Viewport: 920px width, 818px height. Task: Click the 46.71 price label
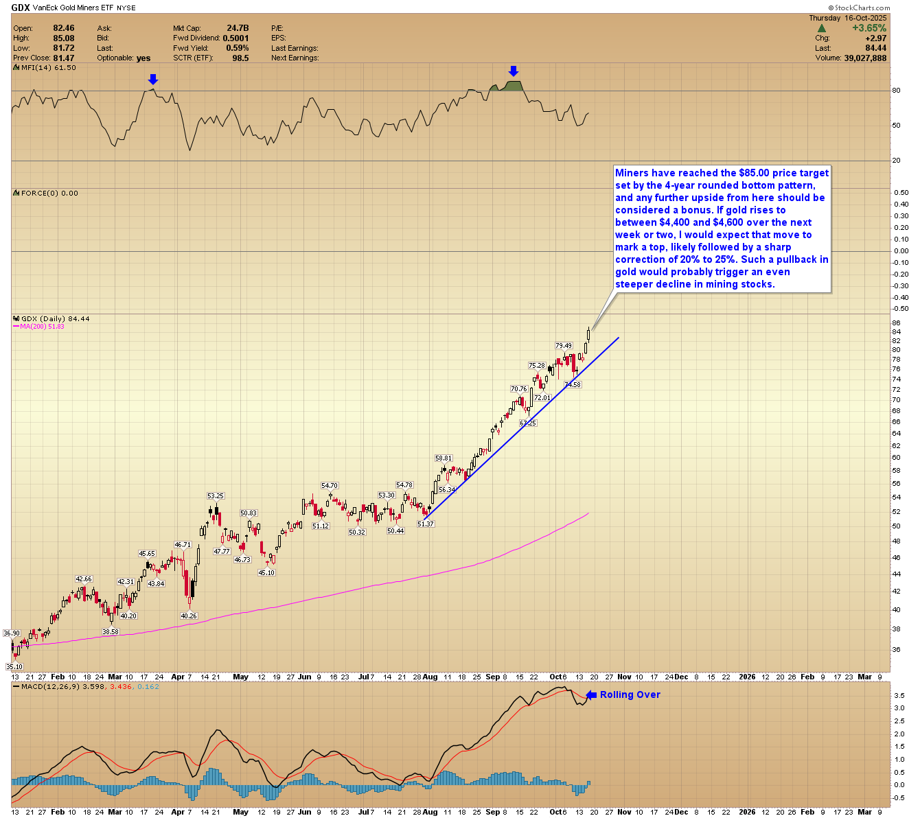click(x=183, y=545)
